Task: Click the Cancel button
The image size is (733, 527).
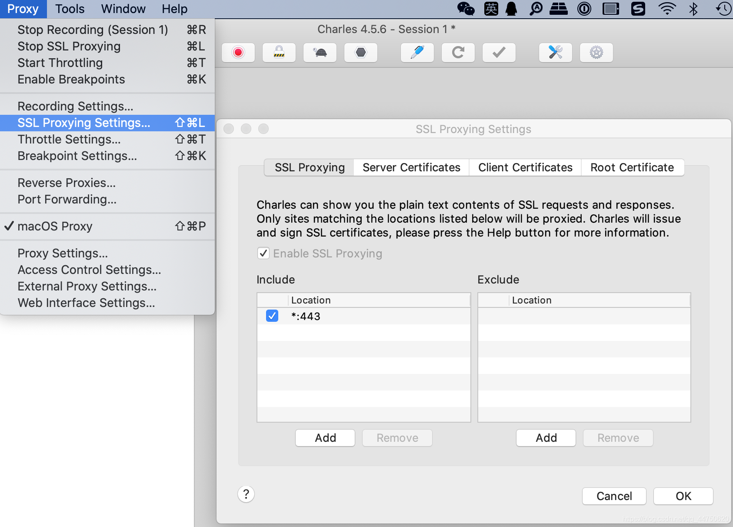Action: click(x=614, y=496)
